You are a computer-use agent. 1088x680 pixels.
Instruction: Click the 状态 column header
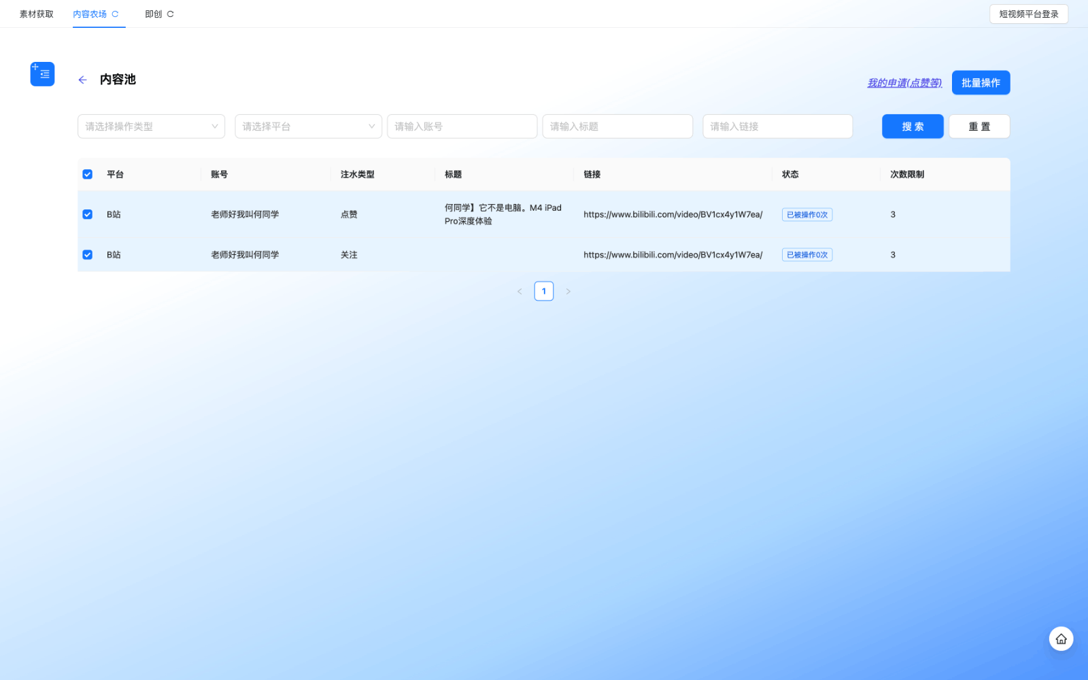pyautogui.click(x=790, y=175)
